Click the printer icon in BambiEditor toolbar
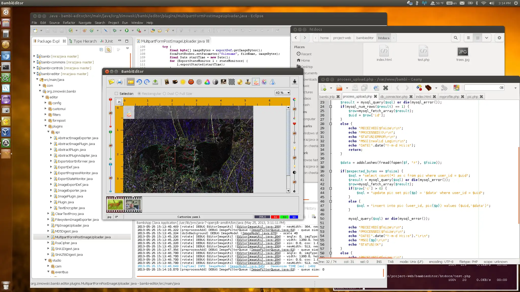520x292 pixels. [120, 82]
